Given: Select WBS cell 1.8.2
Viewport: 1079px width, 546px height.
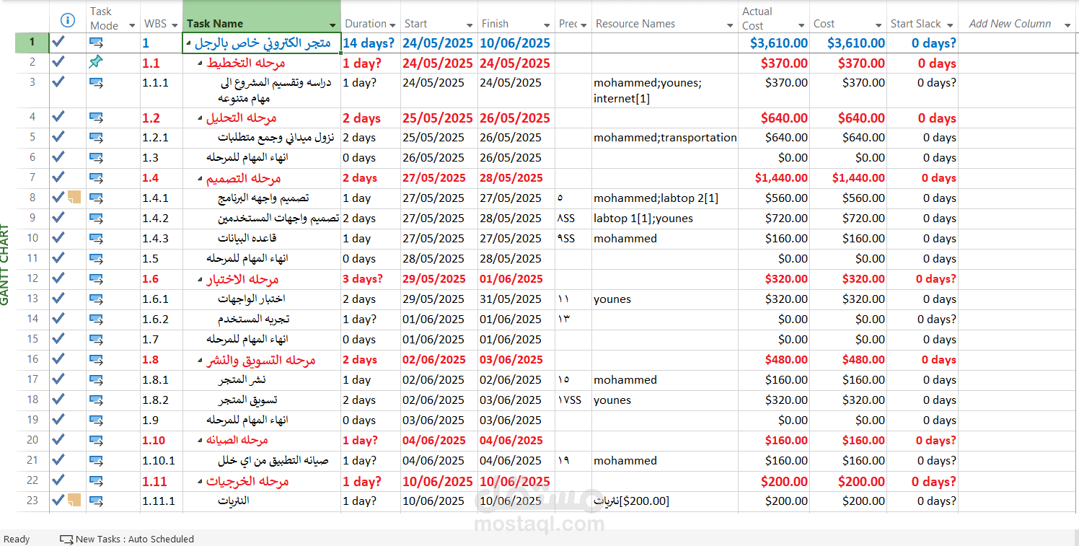Looking at the screenshot, I should (x=161, y=400).
